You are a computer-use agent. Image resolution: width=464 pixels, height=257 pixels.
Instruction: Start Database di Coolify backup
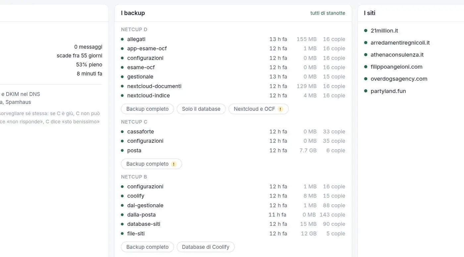pos(205,247)
